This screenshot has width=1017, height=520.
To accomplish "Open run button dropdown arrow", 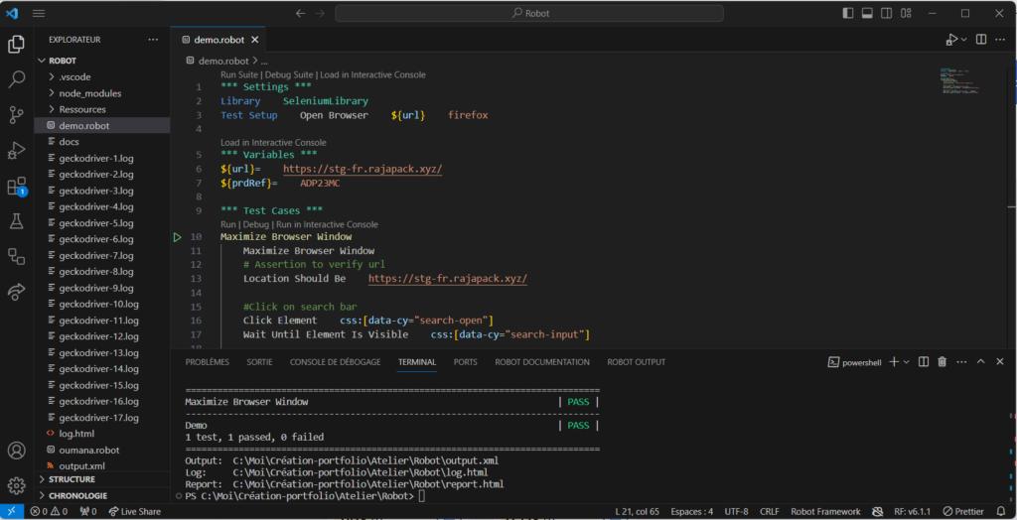I will (964, 40).
